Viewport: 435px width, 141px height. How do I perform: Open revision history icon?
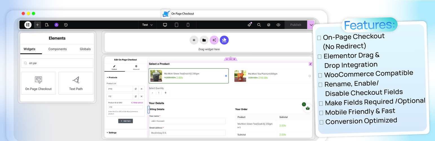66,25
